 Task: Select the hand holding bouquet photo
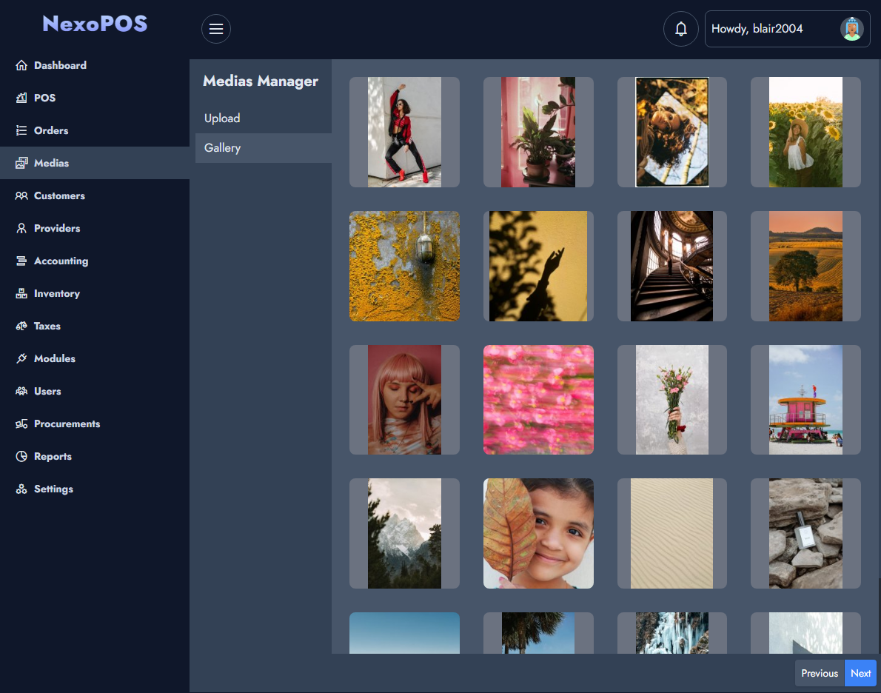click(672, 400)
